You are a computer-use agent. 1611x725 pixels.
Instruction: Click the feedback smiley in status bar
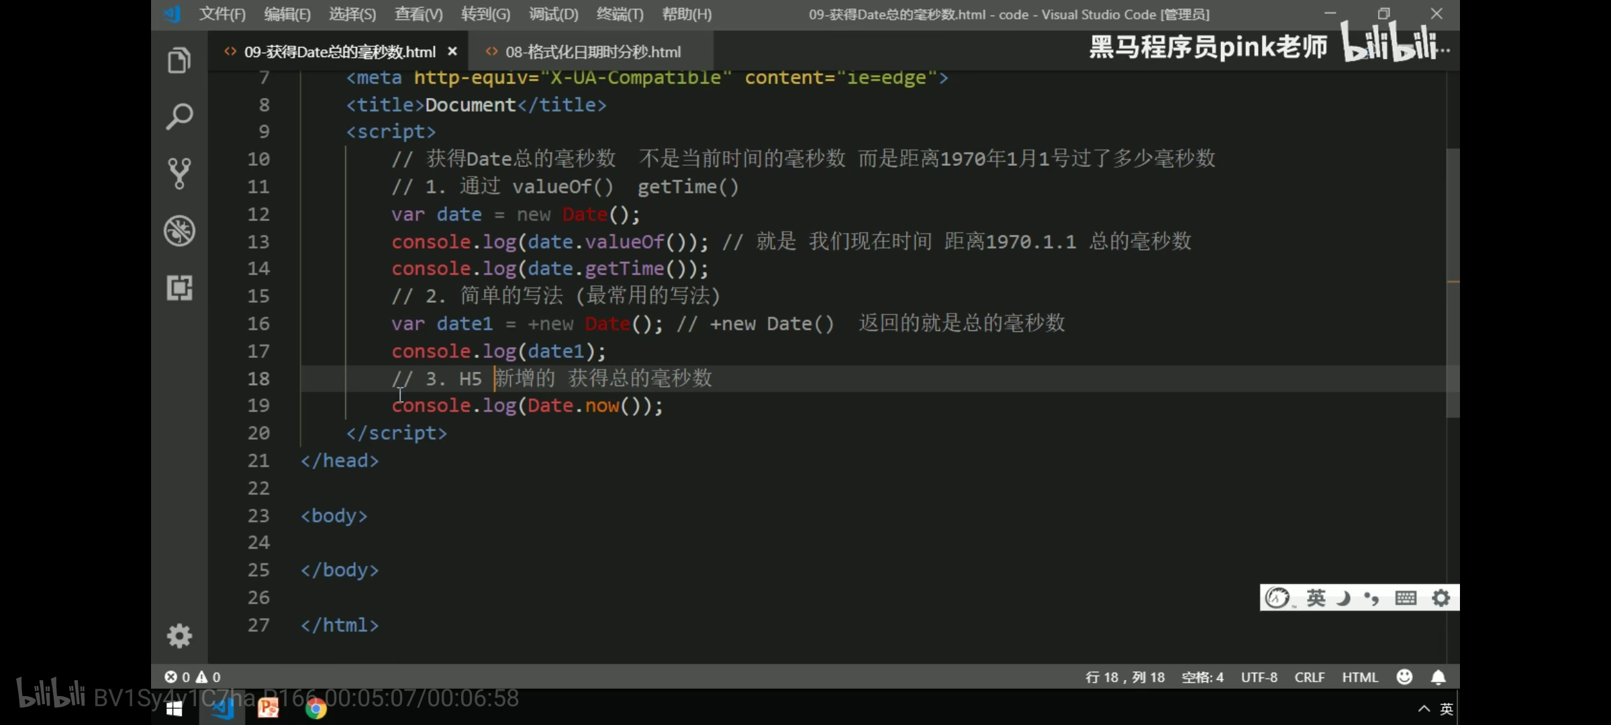[1404, 677]
